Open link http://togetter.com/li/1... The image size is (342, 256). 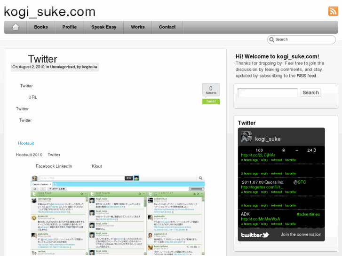262,187
